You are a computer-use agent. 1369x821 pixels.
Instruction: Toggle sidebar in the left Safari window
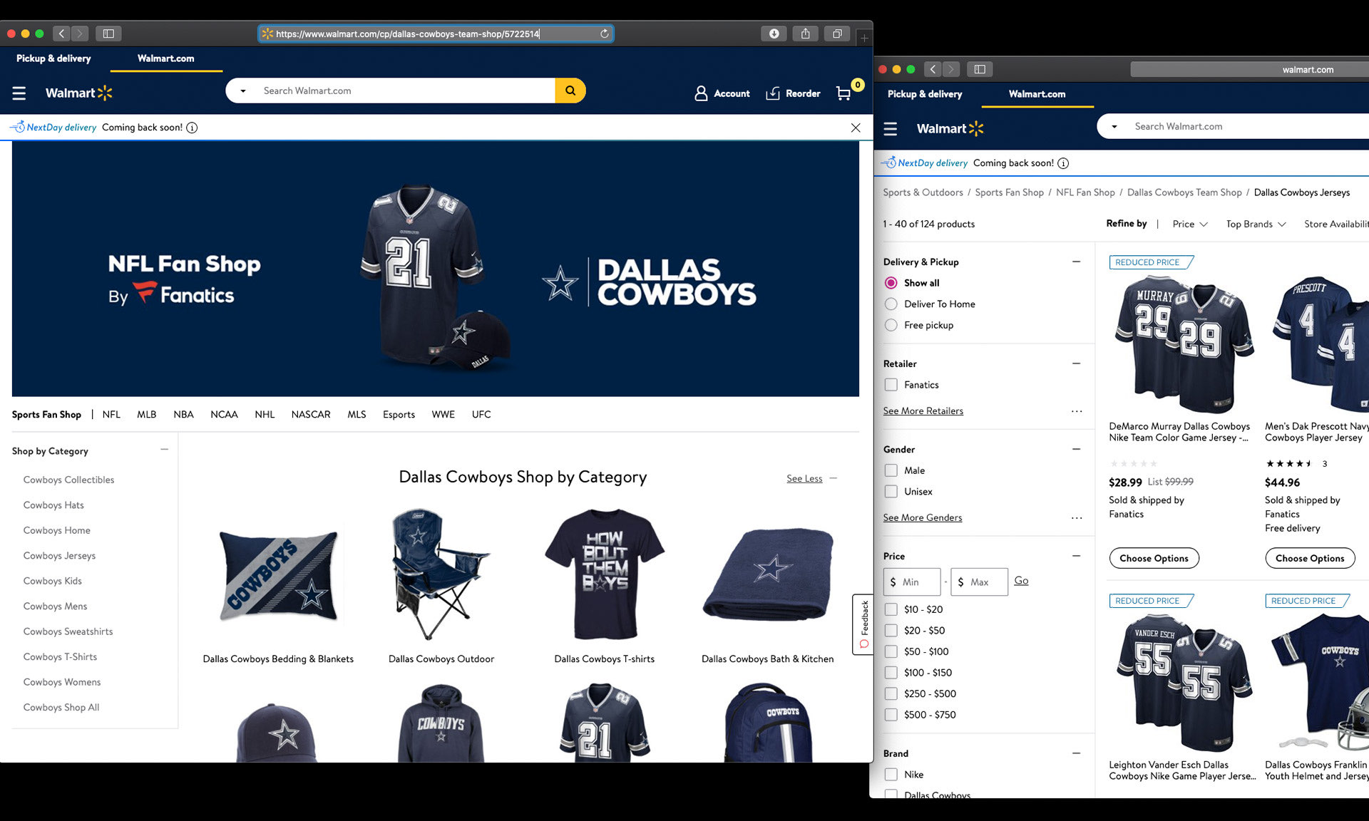click(x=108, y=33)
